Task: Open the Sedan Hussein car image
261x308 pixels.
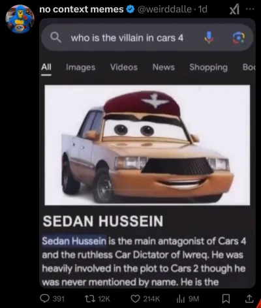Action: pyautogui.click(x=147, y=145)
